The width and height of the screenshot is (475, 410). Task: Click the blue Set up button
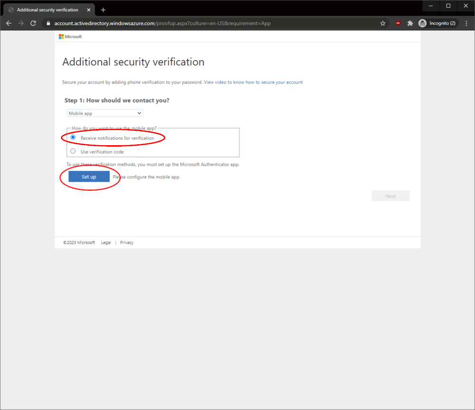(89, 177)
